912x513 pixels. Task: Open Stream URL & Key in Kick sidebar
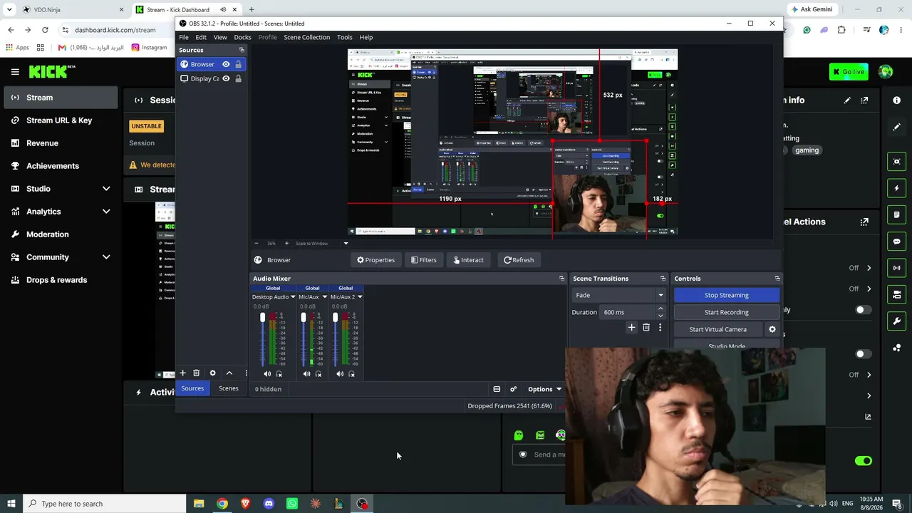pyautogui.click(x=59, y=120)
